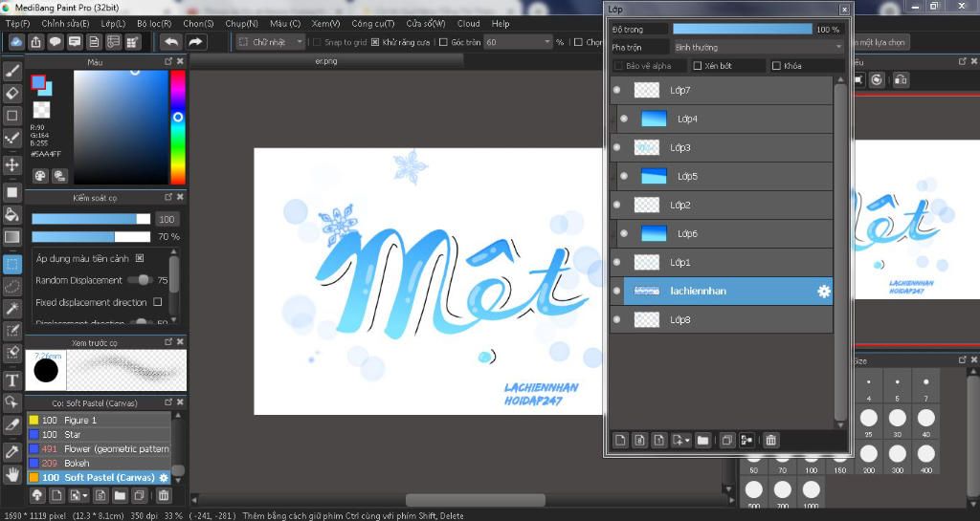Open the Cloud menu
The width and height of the screenshot is (980, 521).
point(468,24)
